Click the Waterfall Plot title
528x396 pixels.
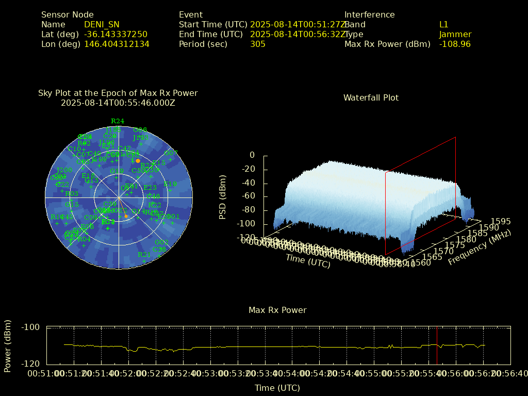click(371, 97)
